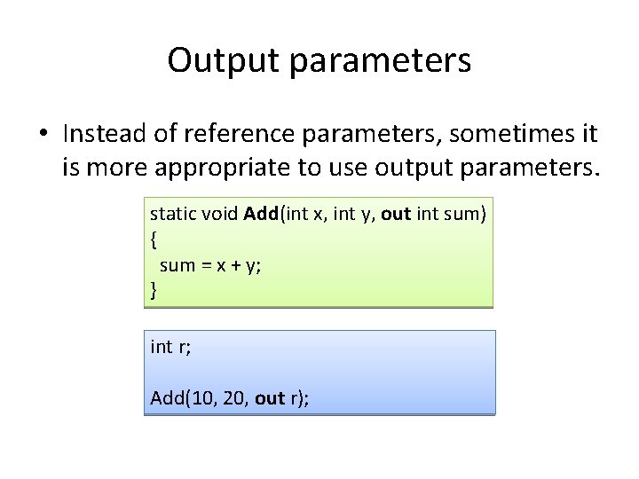Click the bold "Add" method name in signature
Screen dimensions: 639x479
tap(261, 214)
